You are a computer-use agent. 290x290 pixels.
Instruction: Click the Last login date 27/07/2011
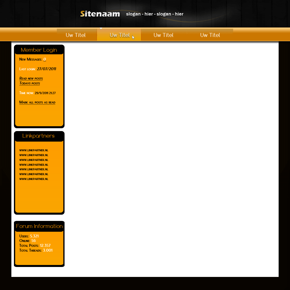(x=47, y=69)
